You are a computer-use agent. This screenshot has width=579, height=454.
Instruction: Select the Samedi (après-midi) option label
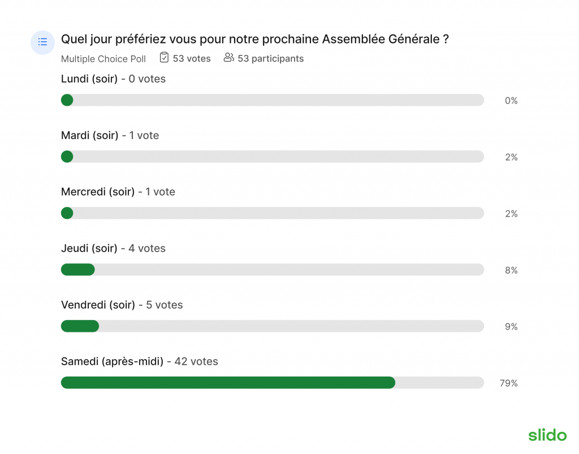pyautogui.click(x=112, y=361)
